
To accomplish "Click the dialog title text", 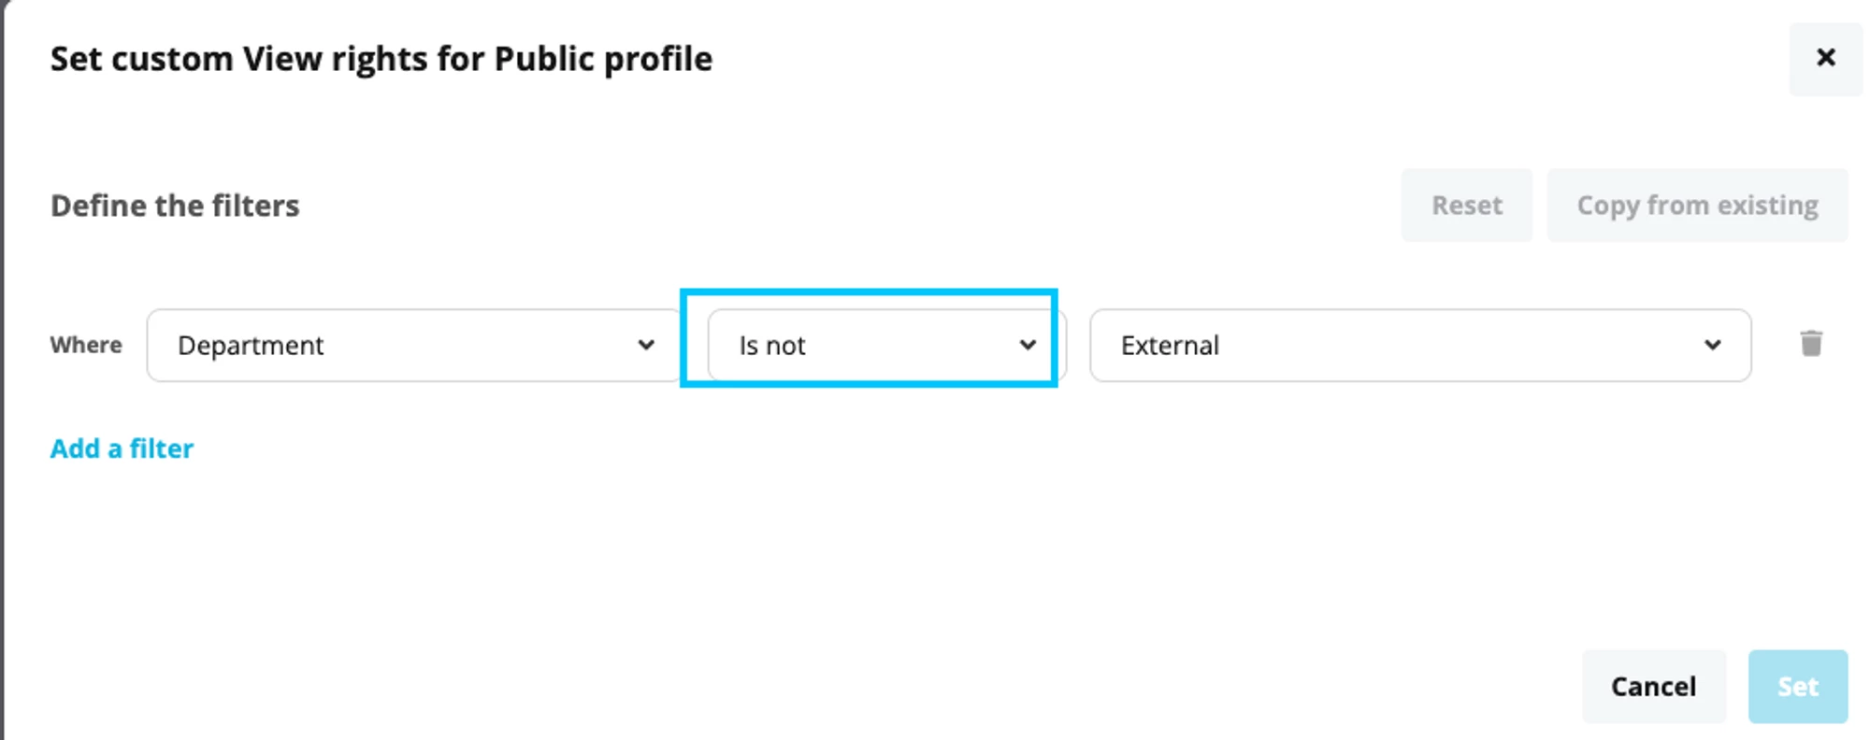I will click(381, 59).
